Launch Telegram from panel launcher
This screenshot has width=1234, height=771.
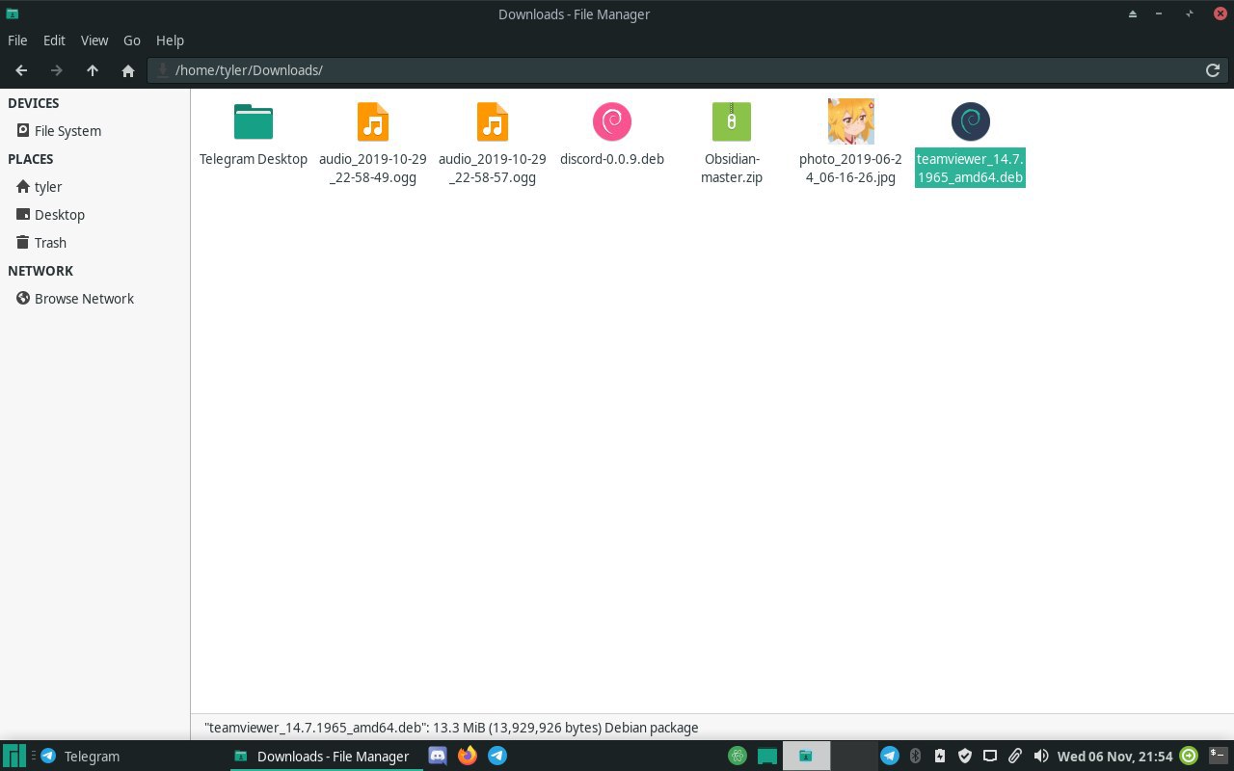[497, 757]
